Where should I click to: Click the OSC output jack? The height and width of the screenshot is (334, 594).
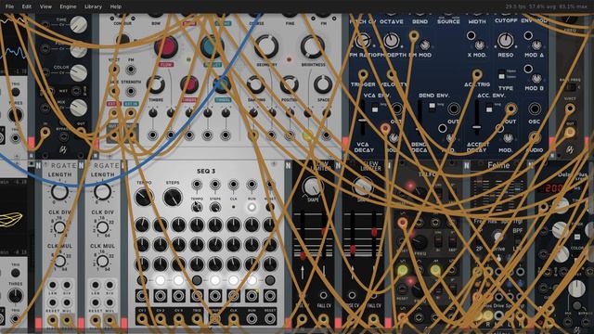tap(535, 109)
